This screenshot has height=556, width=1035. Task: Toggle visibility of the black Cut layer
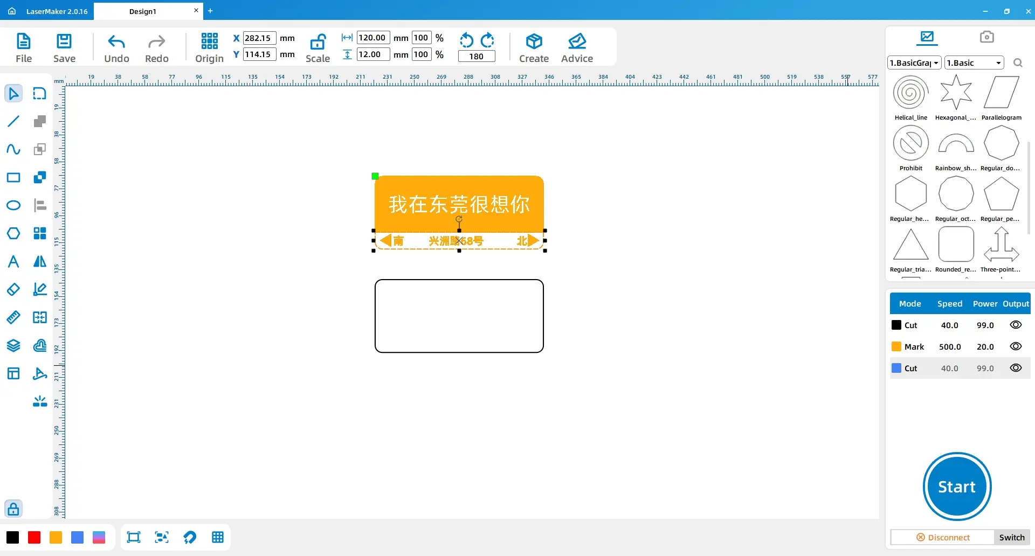point(1016,325)
